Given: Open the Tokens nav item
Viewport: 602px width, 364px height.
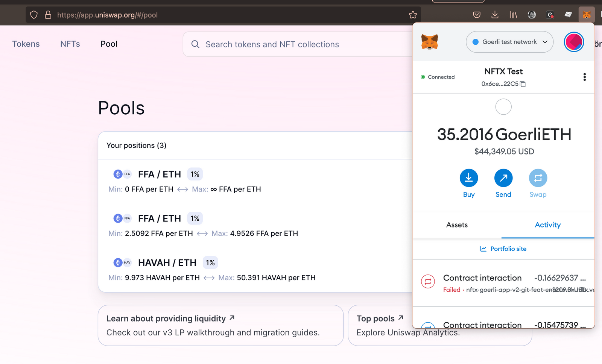Looking at the screenshot, I should point(26,44).
